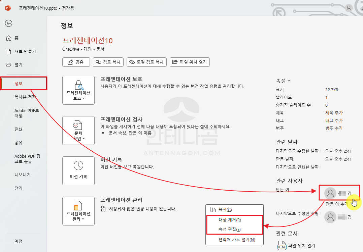Screen dimensions: 363x252
Task: Click the 제목 추가 field
Action: (x=334, y=113)
